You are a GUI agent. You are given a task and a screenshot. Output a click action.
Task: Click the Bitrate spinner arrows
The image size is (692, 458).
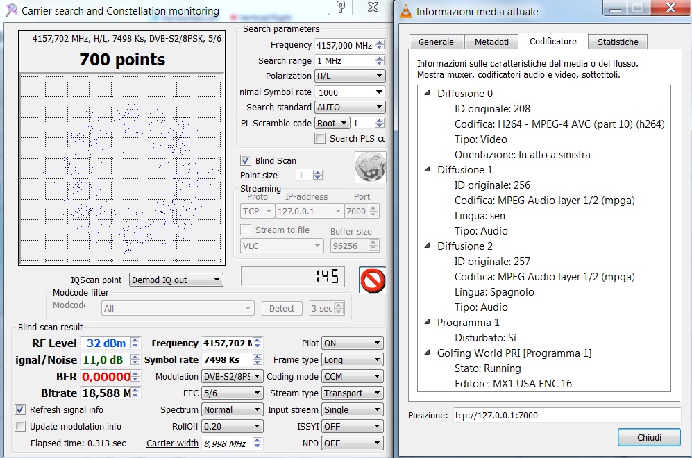point(135,393)
